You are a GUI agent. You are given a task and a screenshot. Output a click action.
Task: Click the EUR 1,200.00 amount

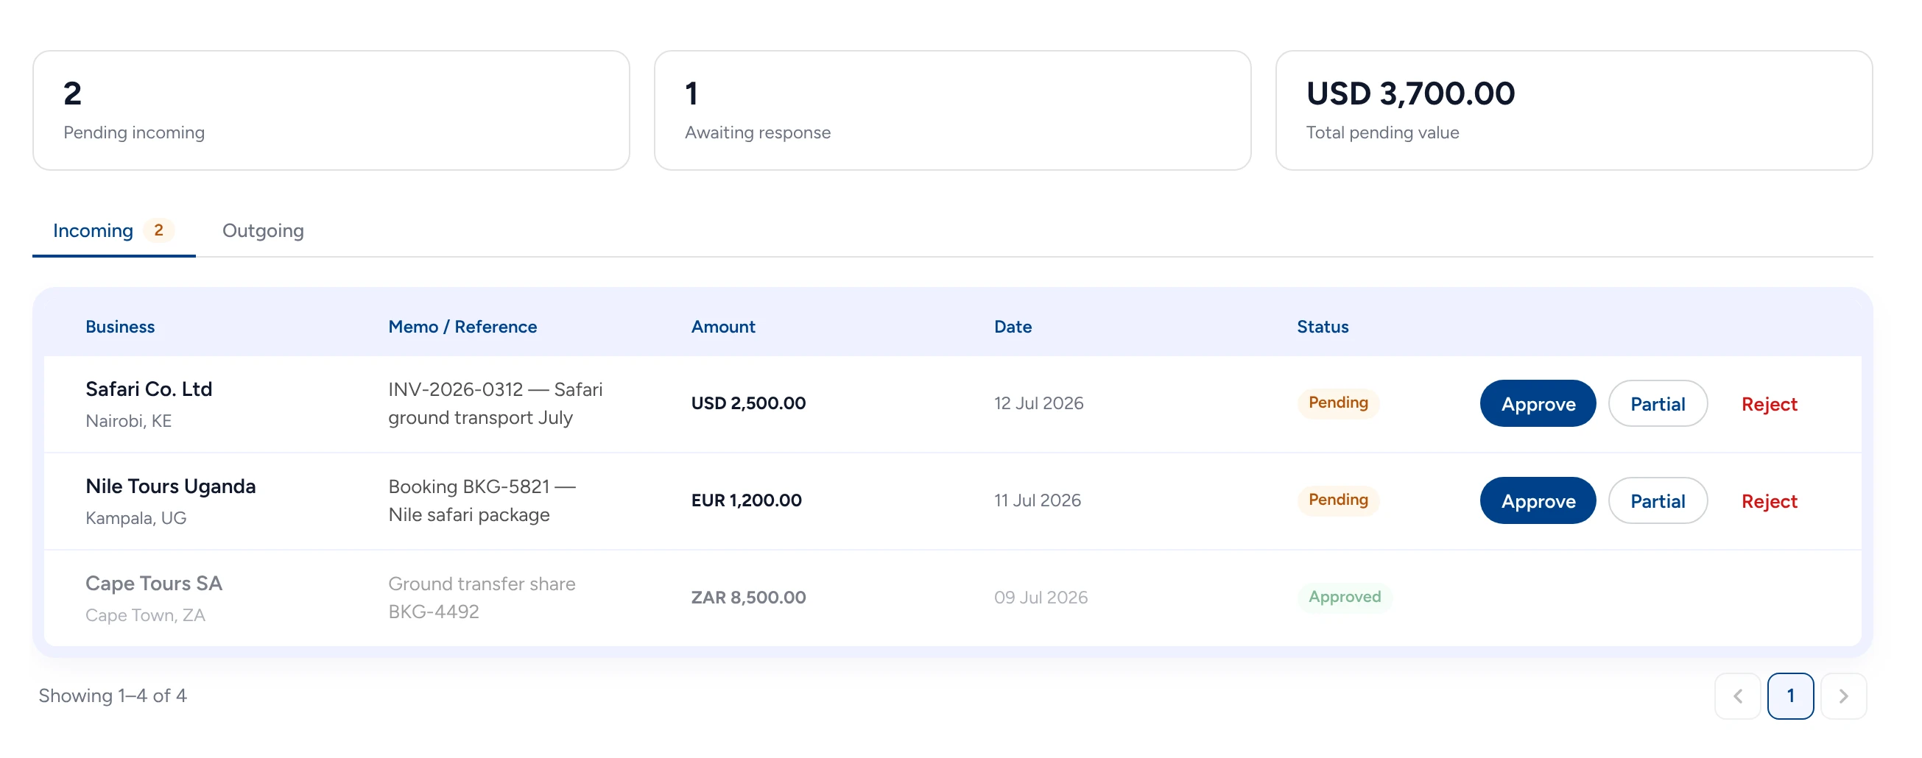click(x=746, y=500)
